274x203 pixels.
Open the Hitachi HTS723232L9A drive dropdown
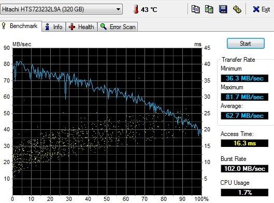(61, 9)
